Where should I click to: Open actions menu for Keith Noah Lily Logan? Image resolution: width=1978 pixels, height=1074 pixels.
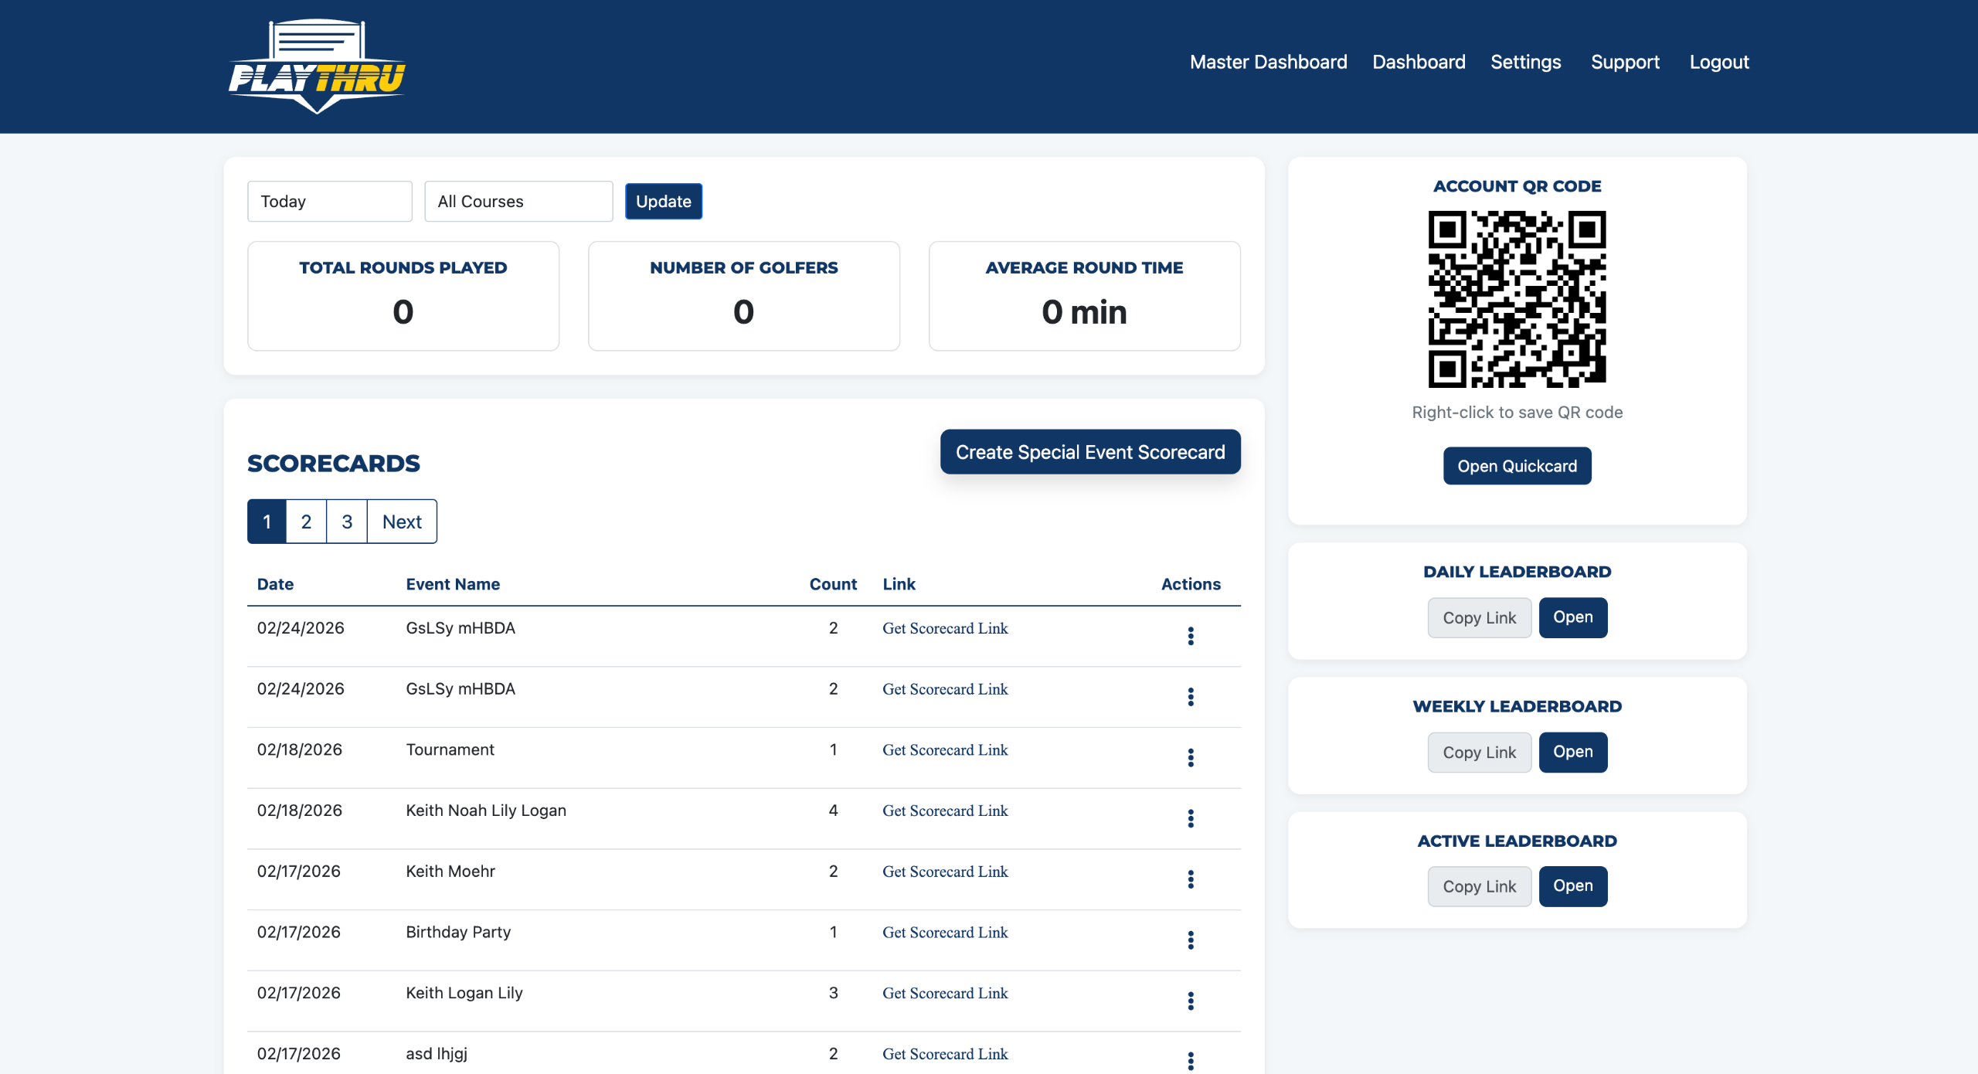click(x=1191, y=818)
